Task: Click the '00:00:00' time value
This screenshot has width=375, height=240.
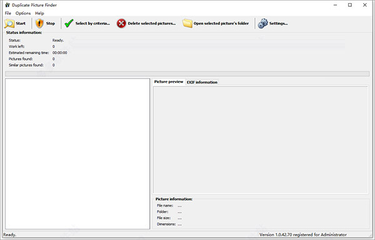Action: coord(60,53)
